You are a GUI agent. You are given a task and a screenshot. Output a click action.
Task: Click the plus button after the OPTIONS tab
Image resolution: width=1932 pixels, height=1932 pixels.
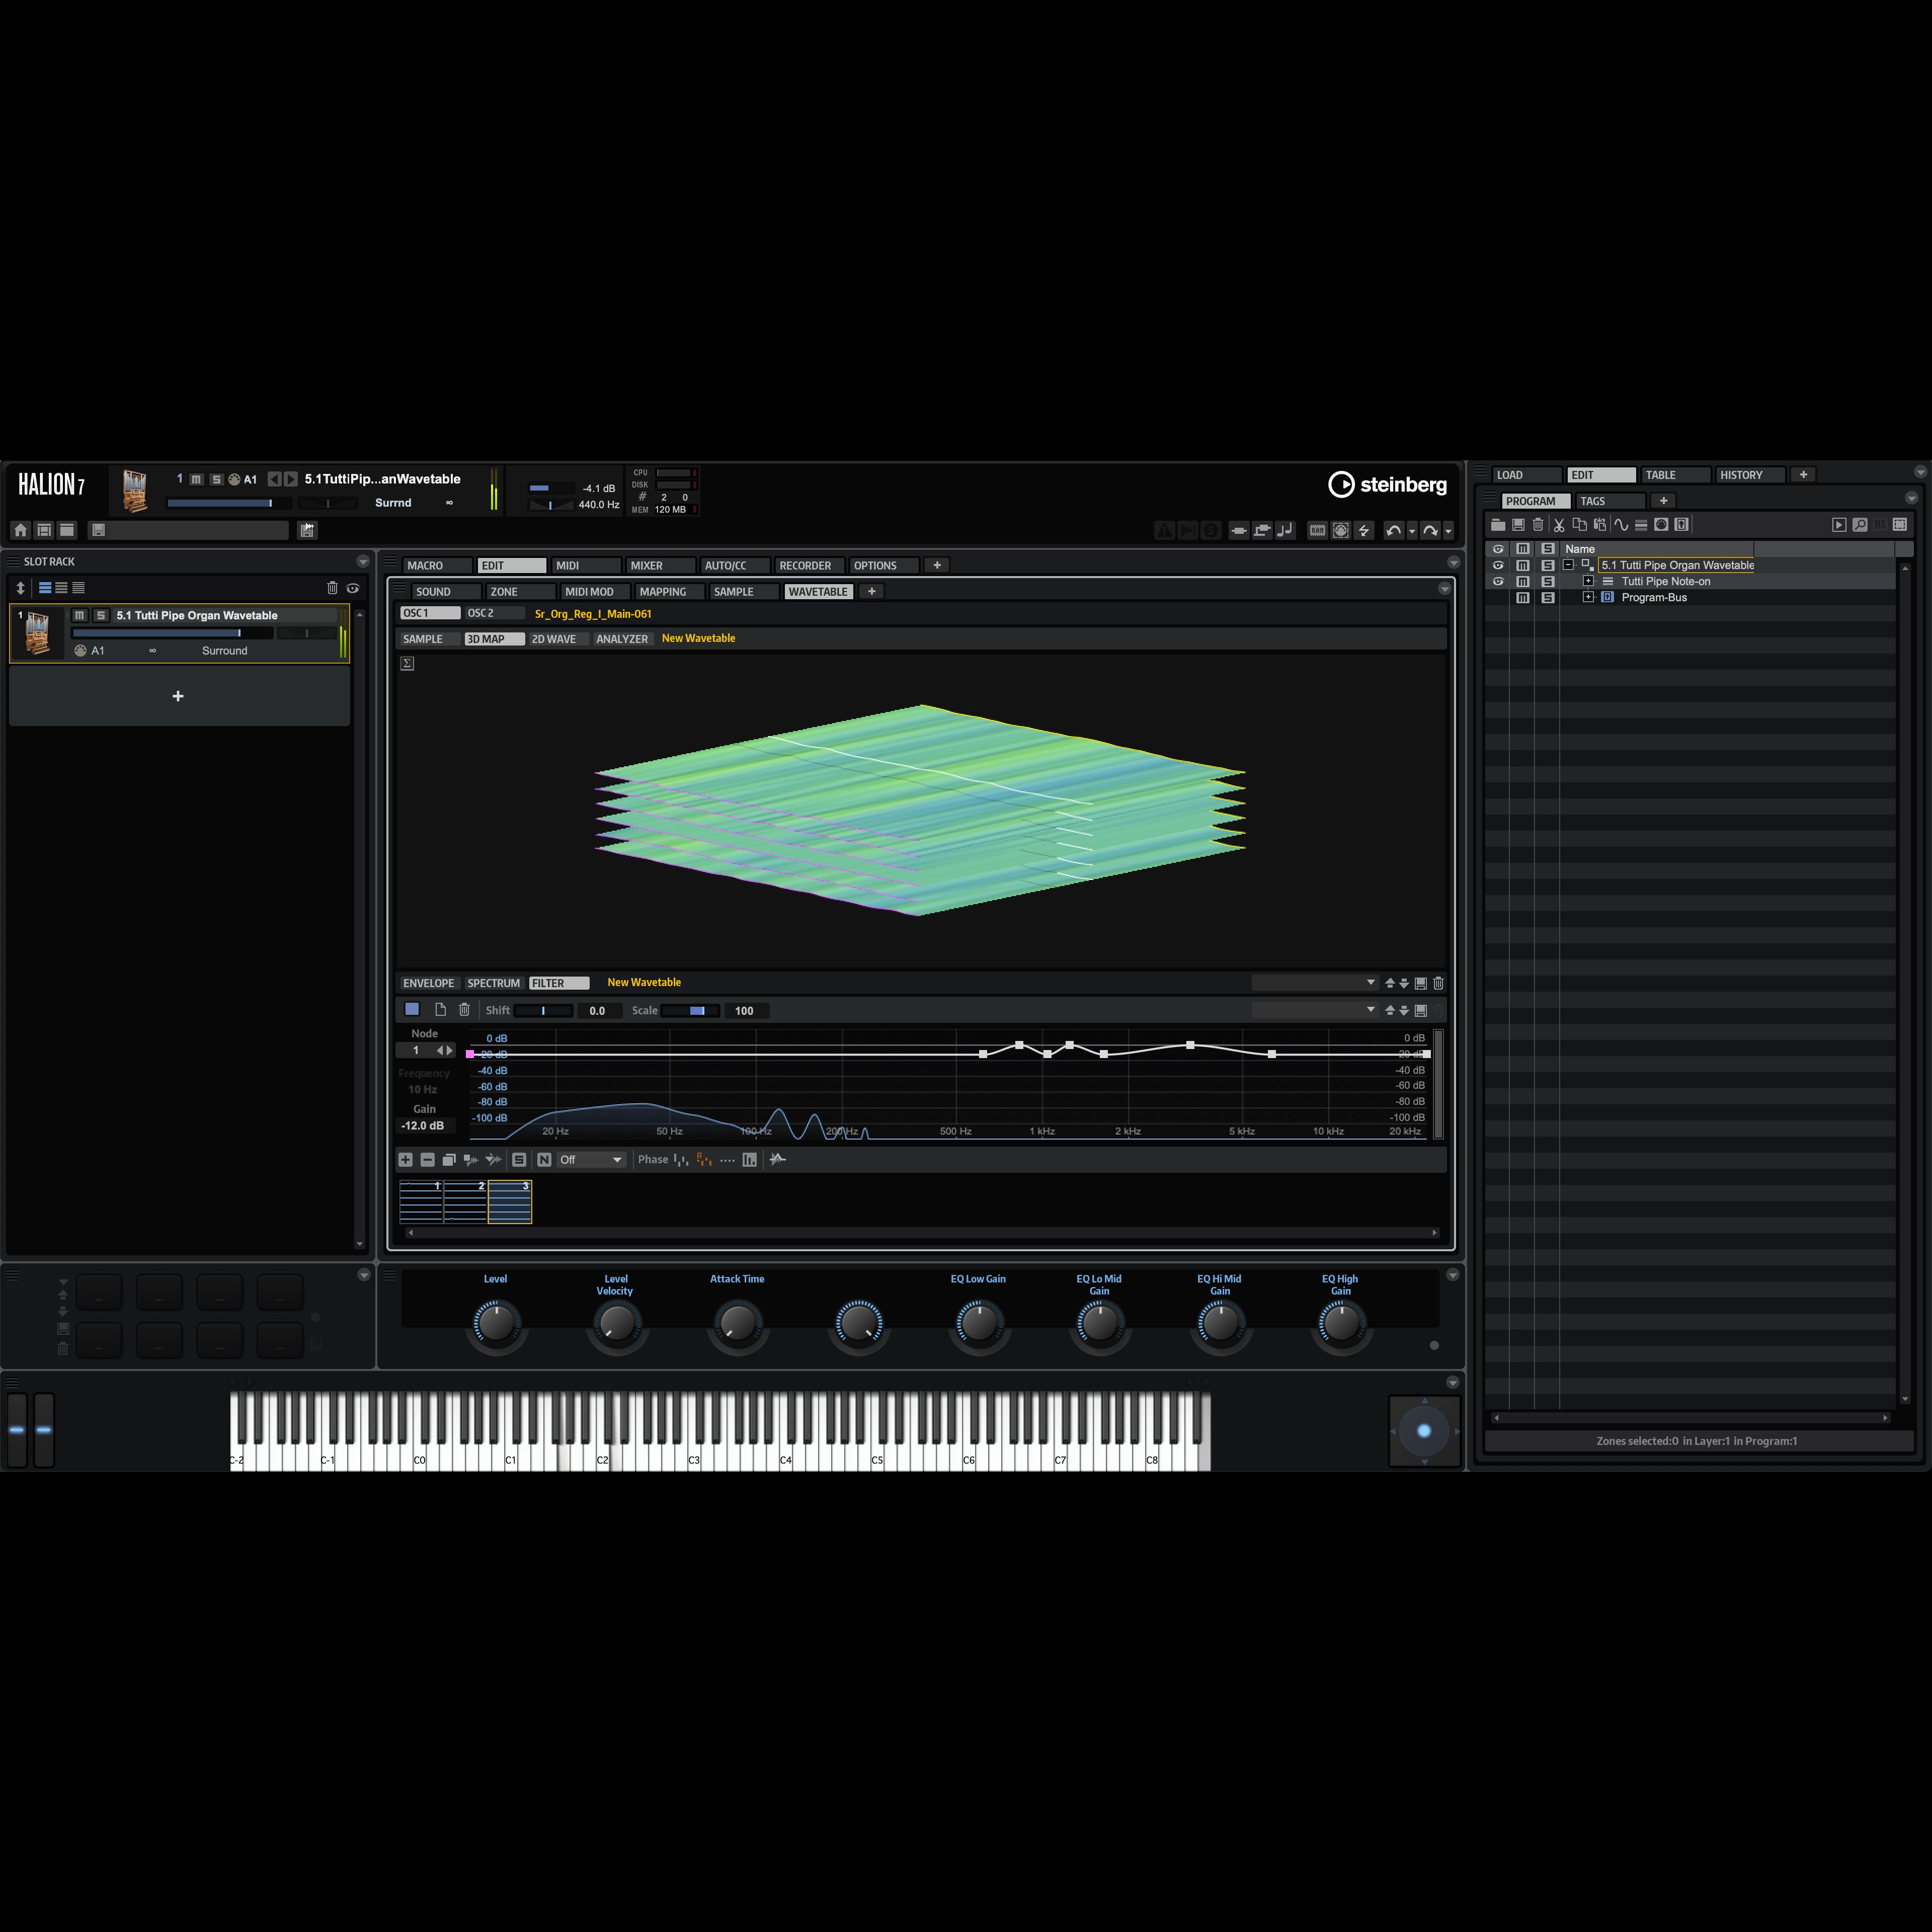coord(937,566)
